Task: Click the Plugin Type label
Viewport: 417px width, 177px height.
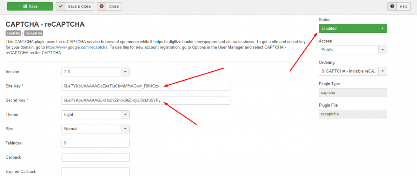Action: tap(329, 84)
